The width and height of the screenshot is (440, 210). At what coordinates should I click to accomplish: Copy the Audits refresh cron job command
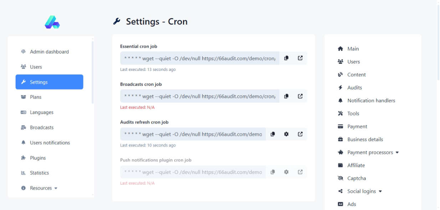coord(273,134)
